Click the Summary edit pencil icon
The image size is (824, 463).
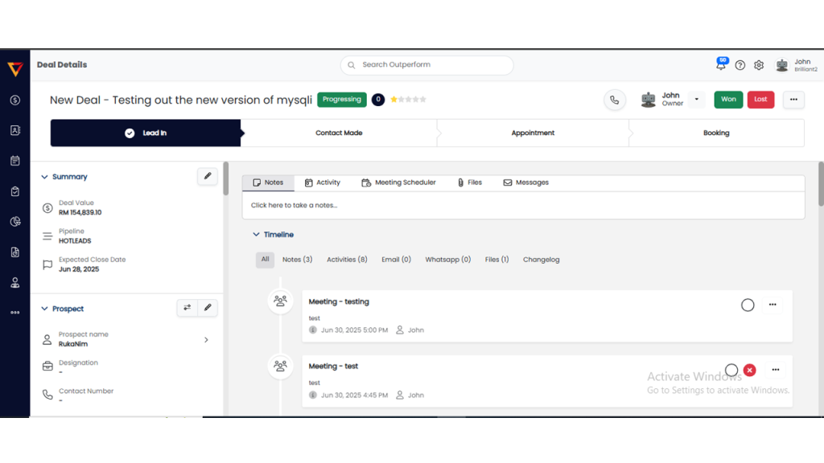[x=208, y=176]
